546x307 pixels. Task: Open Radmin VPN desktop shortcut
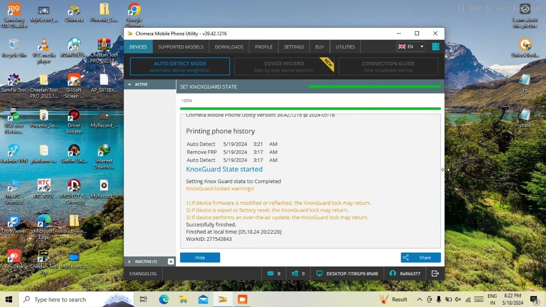(14, 154)
